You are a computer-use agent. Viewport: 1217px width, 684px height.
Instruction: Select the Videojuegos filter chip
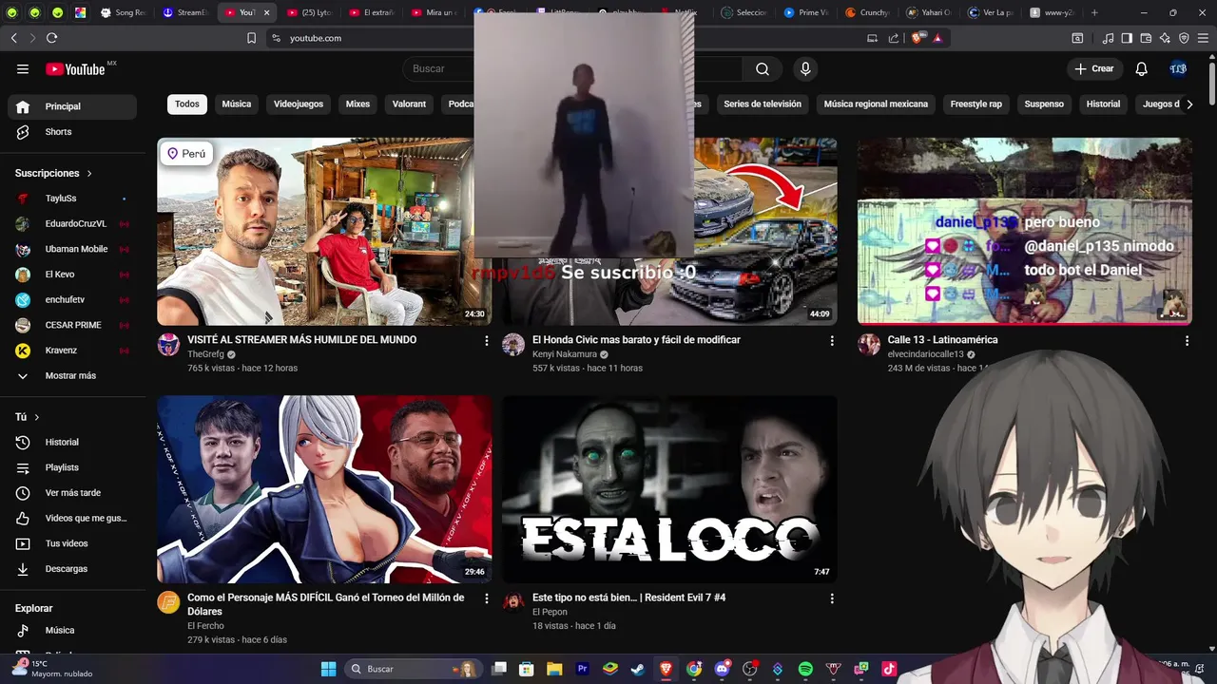(299, 104)
